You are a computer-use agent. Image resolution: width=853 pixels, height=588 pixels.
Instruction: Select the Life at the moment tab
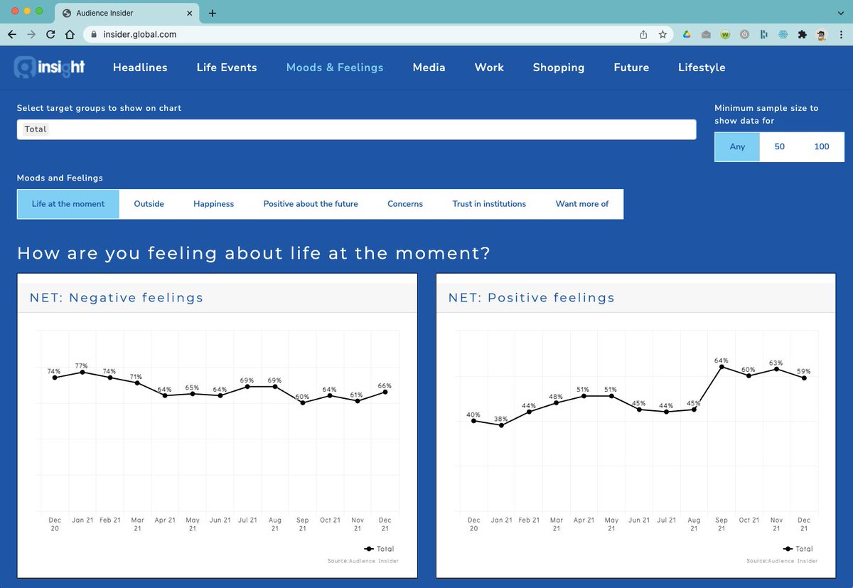point(68,204)
